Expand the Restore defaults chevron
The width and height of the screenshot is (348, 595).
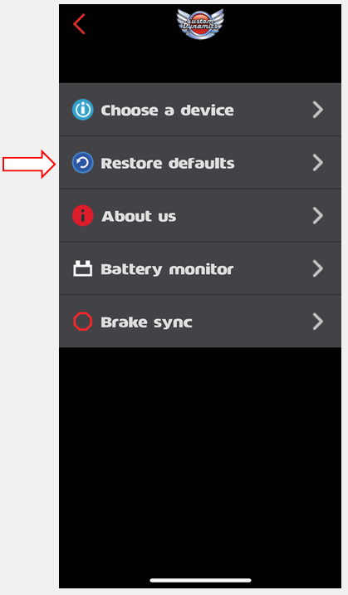[317, 162]
